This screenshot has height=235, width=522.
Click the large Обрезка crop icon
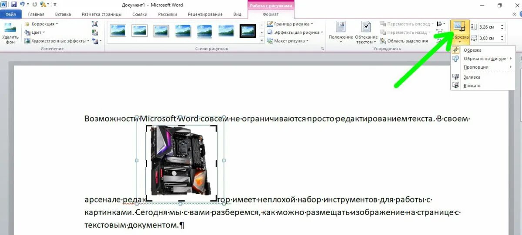coord(460,27)
